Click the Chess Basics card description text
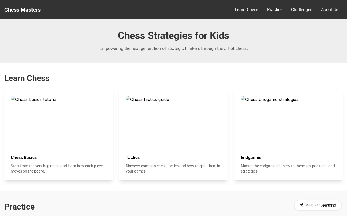 pos(57,168)
